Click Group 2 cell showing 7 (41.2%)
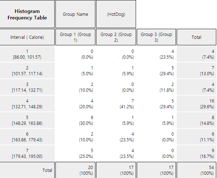The image size is (217, 178). pyautogui.click(x=116, y=104)
